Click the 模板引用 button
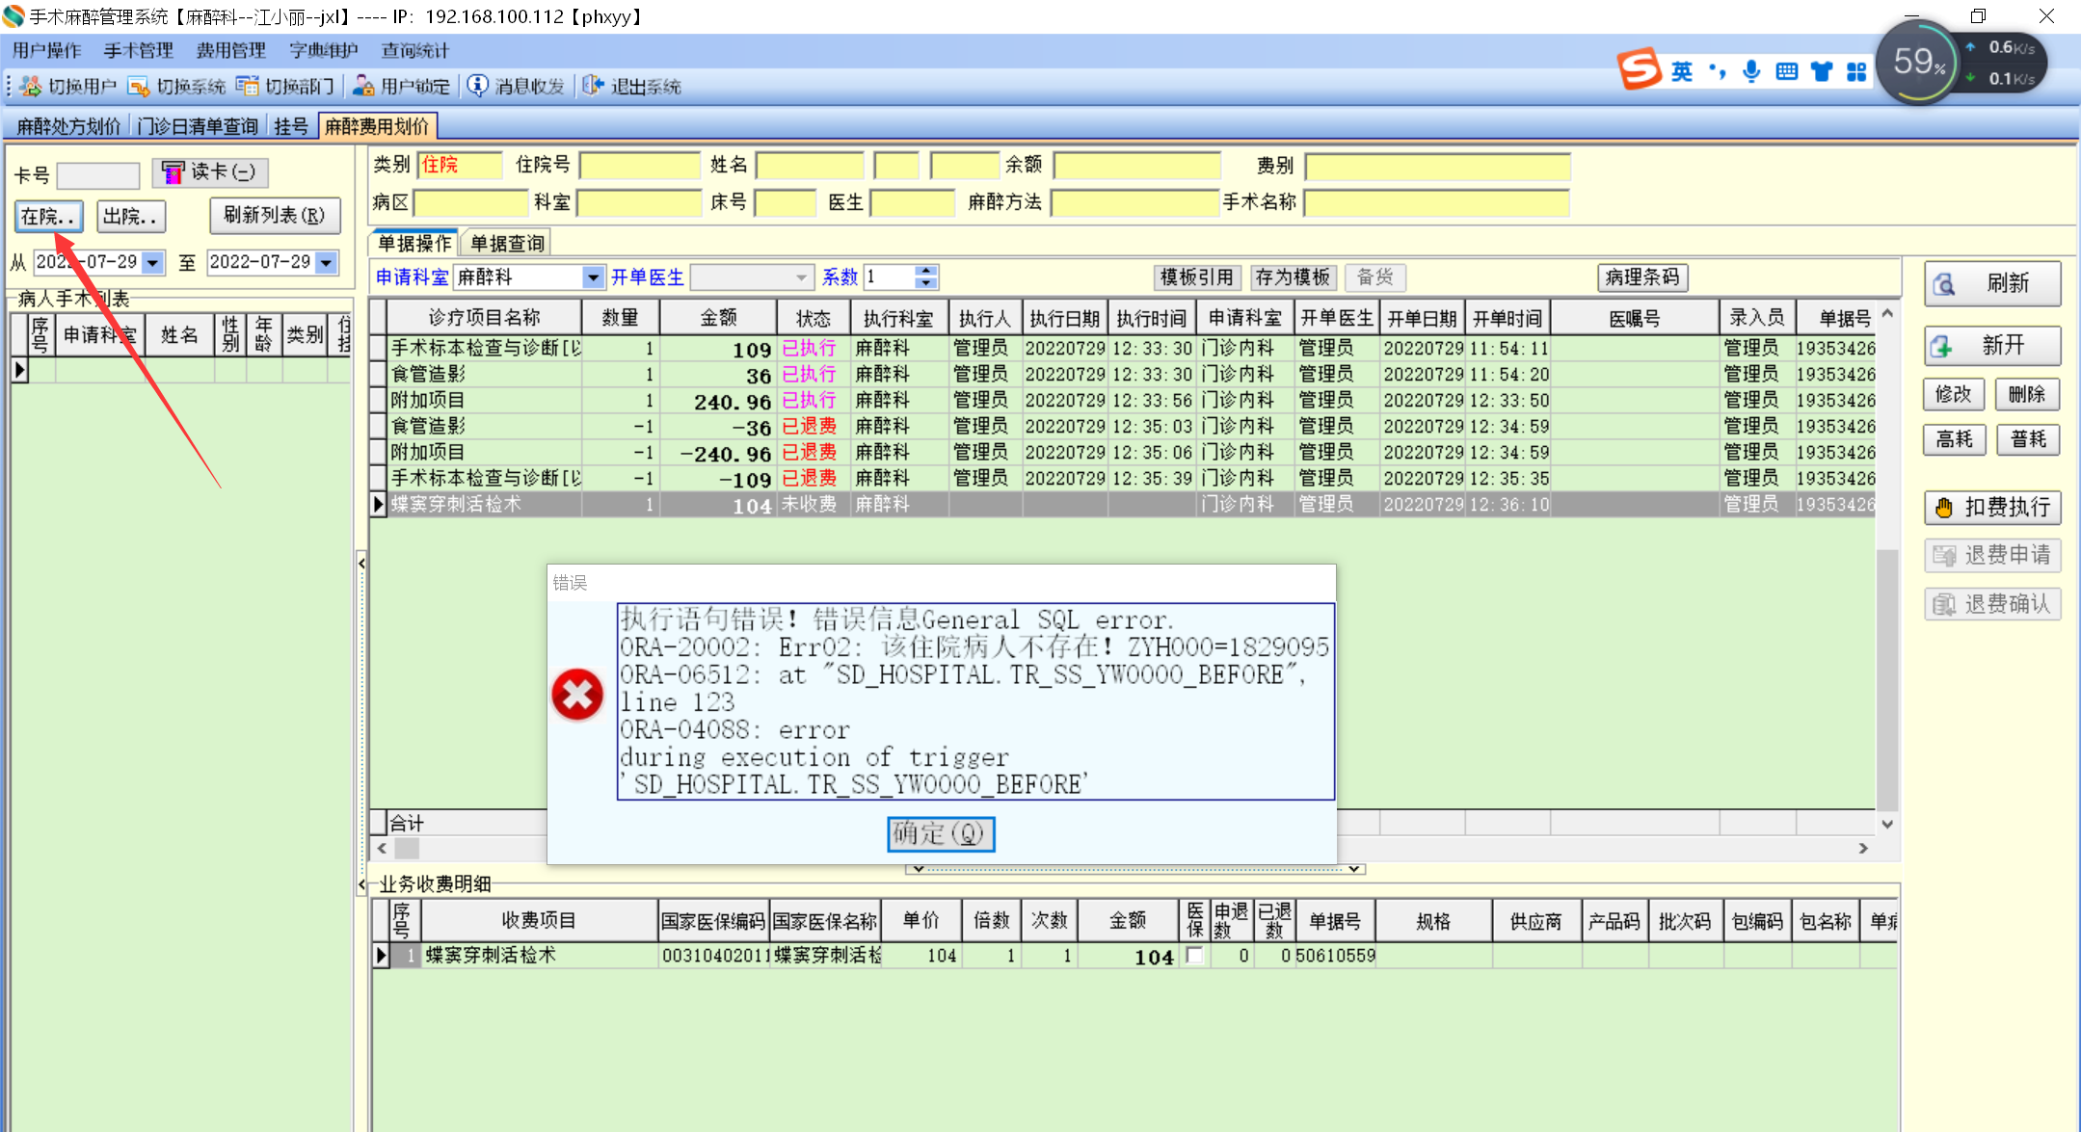The image size is (2081, 1132). pos(1196,277)
